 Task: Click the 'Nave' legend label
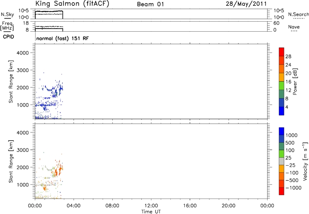pos(294,27)
